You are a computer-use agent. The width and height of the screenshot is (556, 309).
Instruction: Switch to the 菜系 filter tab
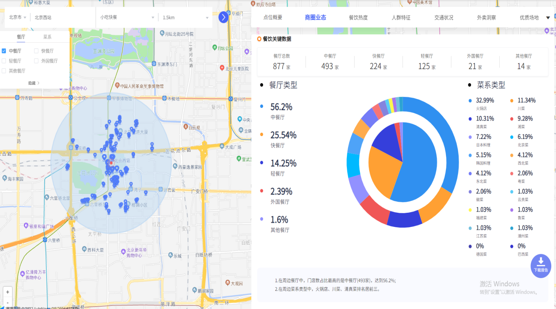click(x=47, y=37)
